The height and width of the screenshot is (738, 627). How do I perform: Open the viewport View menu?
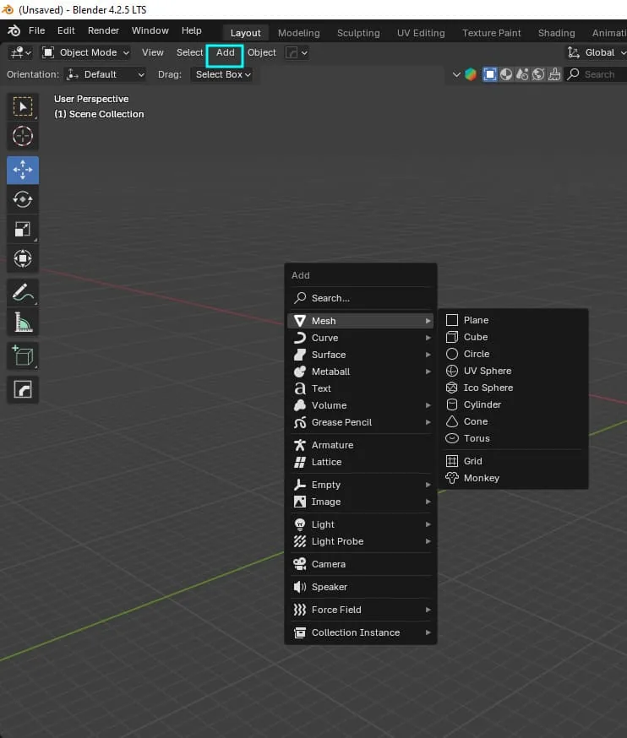point(153,52)
